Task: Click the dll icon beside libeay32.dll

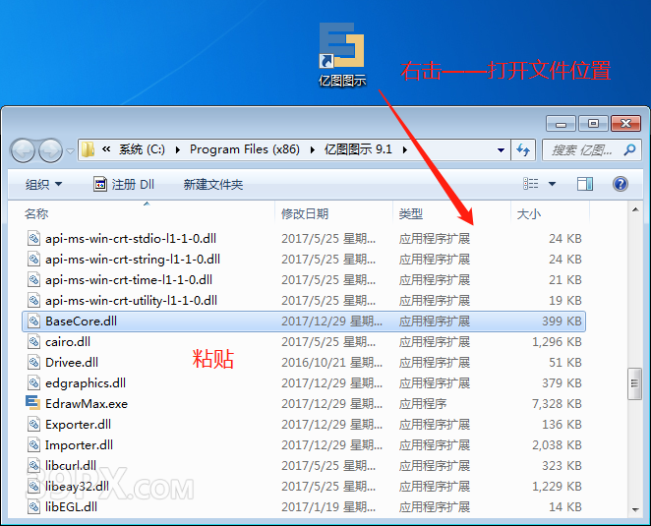Action: point(33,486)
